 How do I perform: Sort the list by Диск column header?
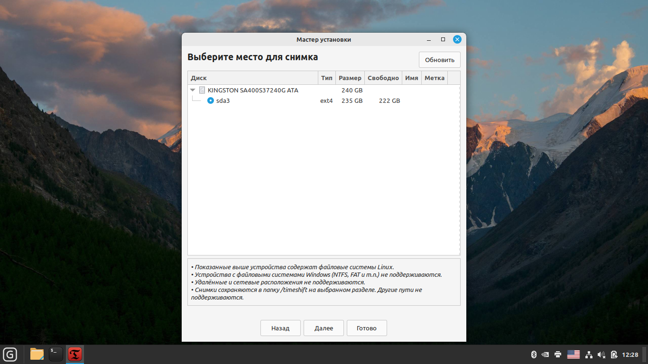(x=252, y=78)
